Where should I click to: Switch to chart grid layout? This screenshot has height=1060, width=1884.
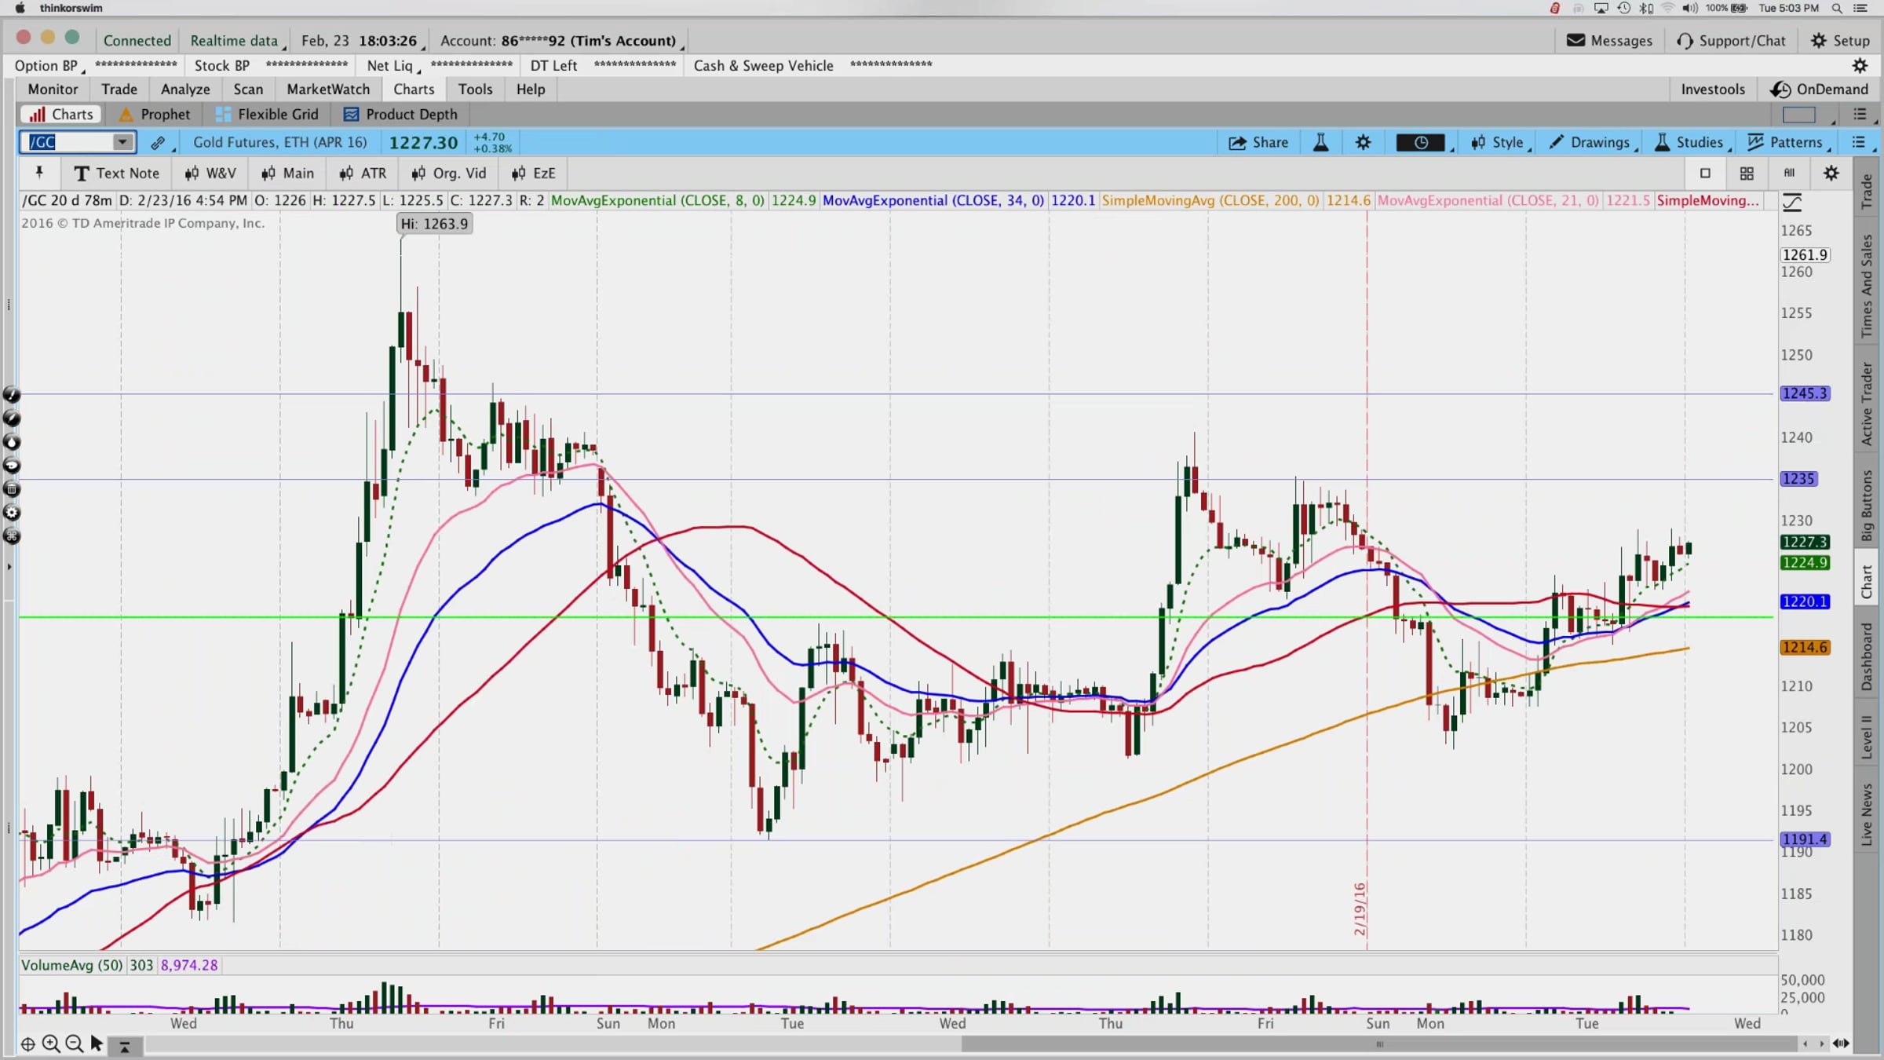(x=1746, y=173)
